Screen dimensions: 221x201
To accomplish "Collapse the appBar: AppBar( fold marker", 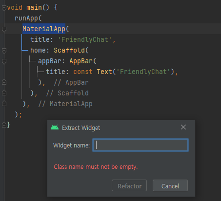I will [x=4, y=61].
